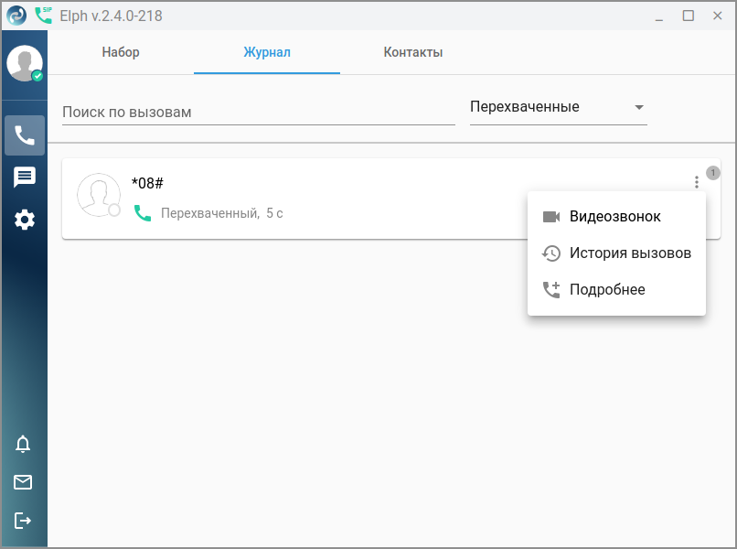Click the user avatar with status
The height and width of the screenshot is (549, 737).
tap(25, 64)
